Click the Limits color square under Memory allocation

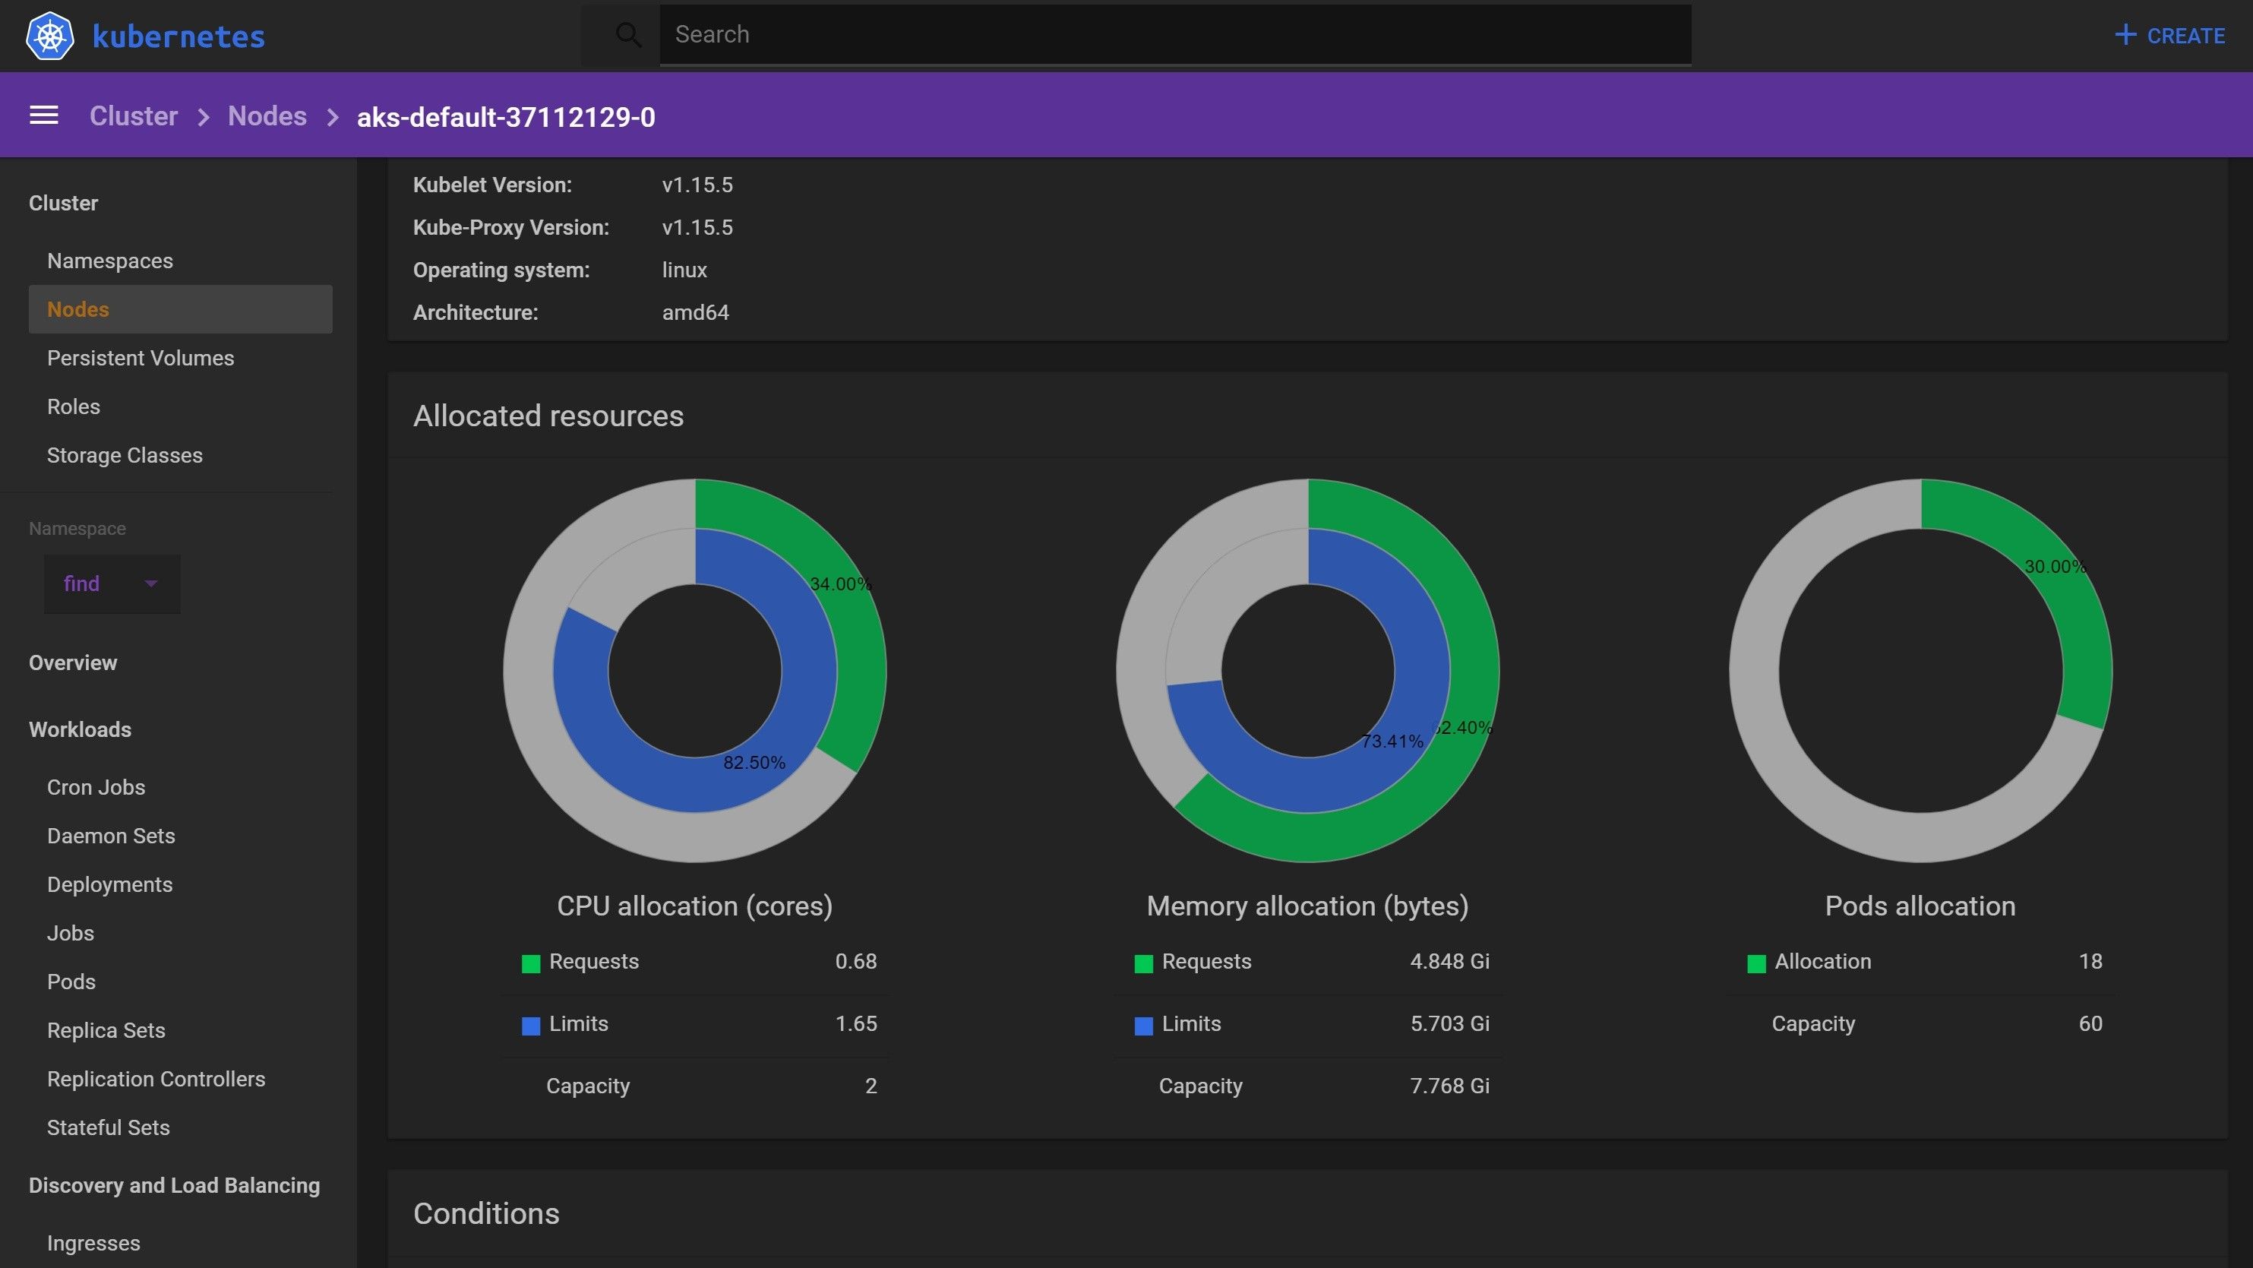pos(1142,1024)
